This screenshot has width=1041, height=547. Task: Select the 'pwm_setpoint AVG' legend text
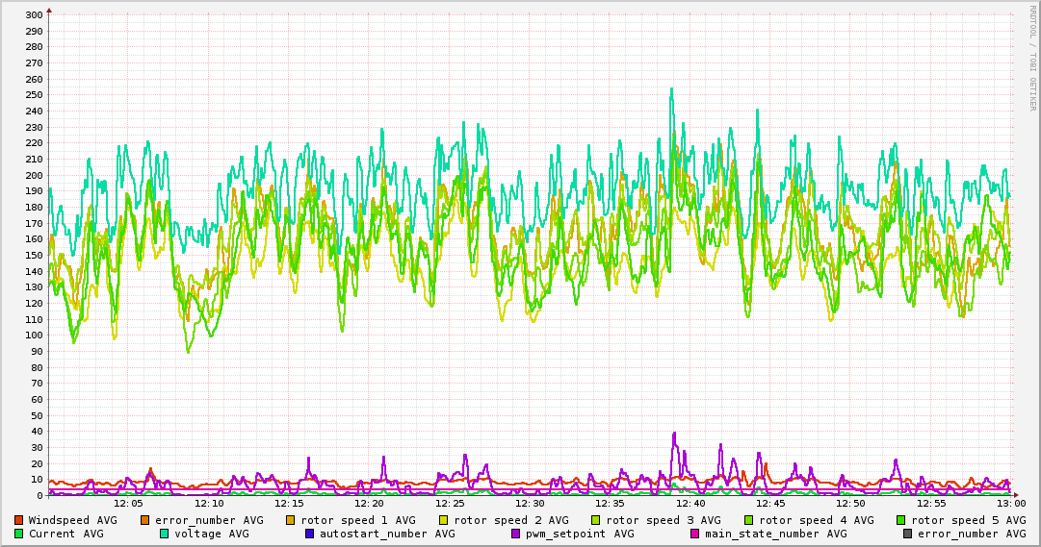(581, 534)
